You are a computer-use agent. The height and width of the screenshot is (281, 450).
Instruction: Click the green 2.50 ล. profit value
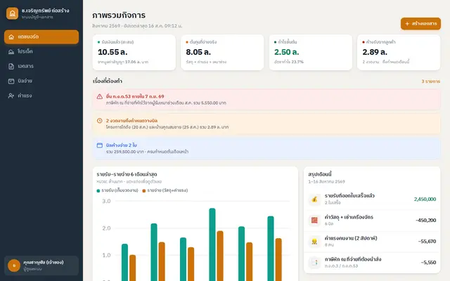pyautogui.click(x=286, y=52)
